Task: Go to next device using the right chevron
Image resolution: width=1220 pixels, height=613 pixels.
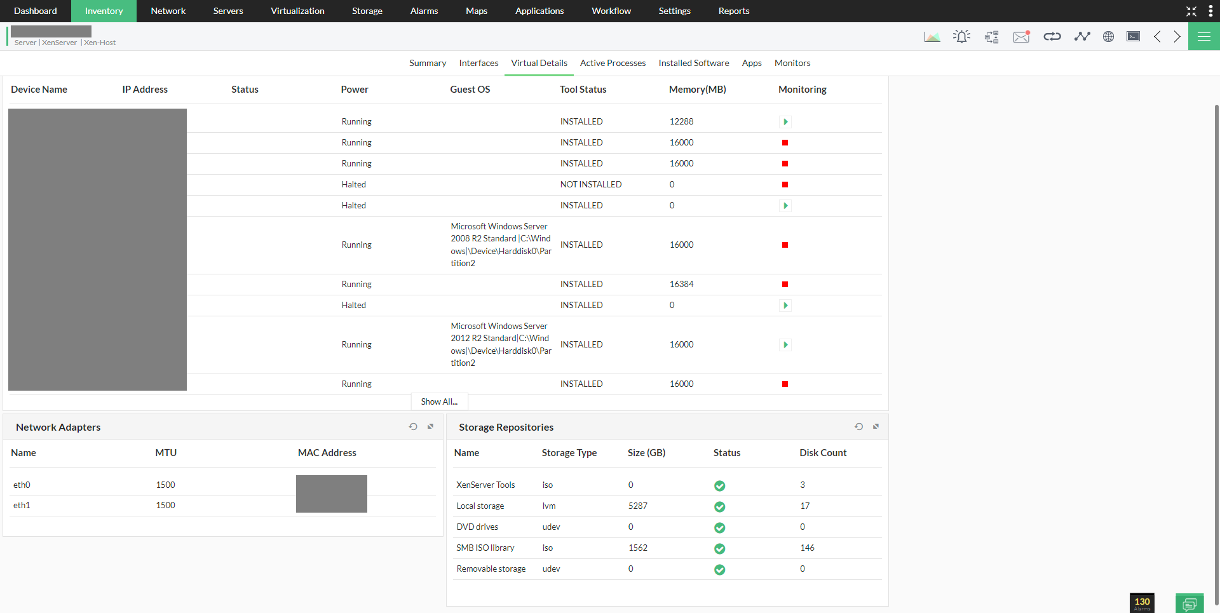Action: pos(1177,36)
